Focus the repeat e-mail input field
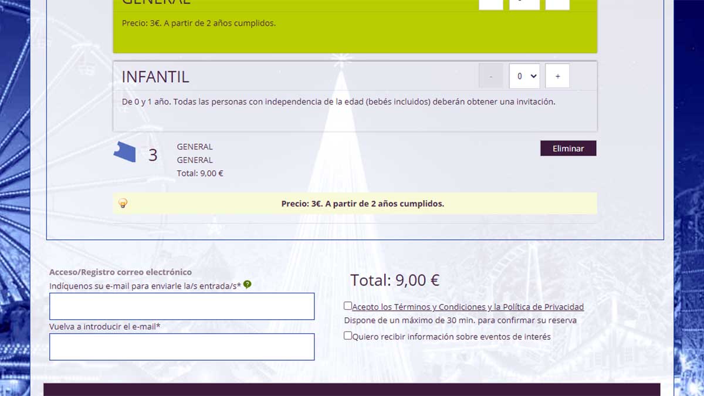Screen dimensions: 704x396 (x=182, y=347)
